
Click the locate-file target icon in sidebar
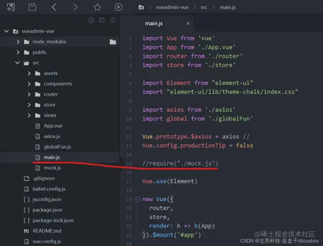(91, 20)
